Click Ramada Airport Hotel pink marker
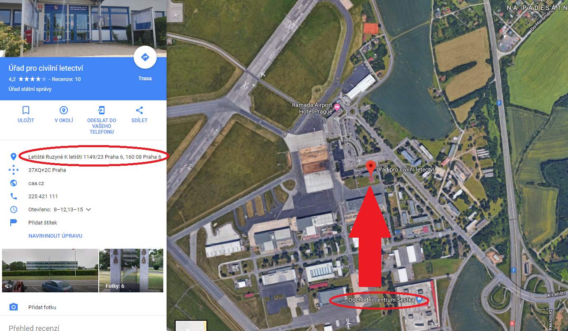The image size is (568, 331). [338, 108]
